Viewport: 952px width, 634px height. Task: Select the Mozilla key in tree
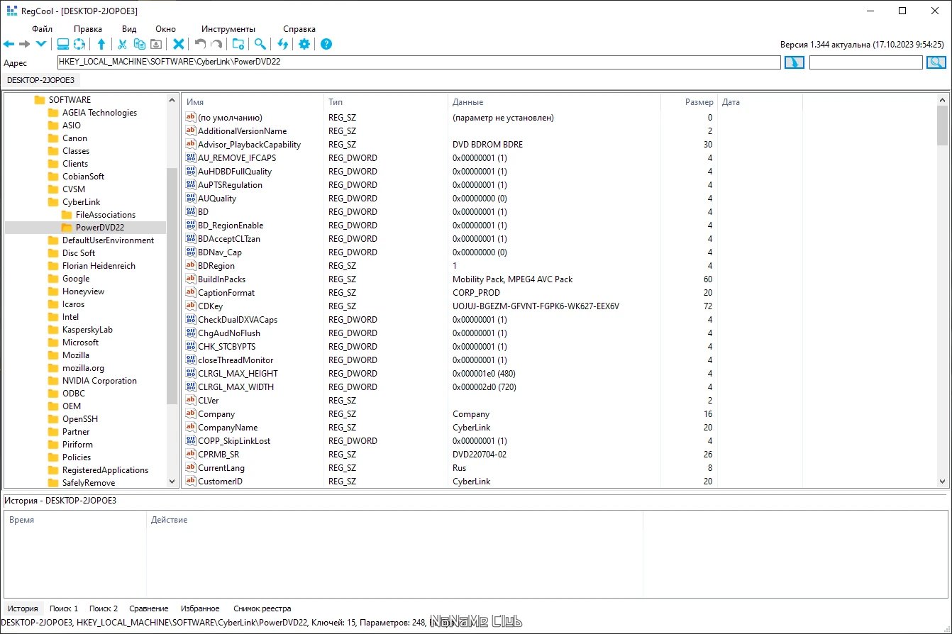click(x=76, y=355)
